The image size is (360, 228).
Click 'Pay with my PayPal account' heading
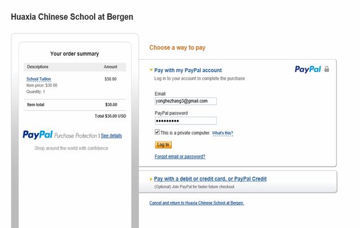188,70
